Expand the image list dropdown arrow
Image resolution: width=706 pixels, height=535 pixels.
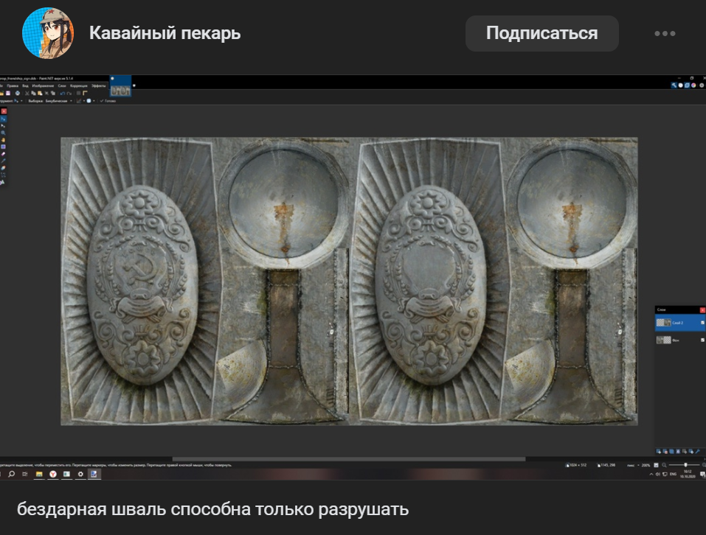click(134, 85)
